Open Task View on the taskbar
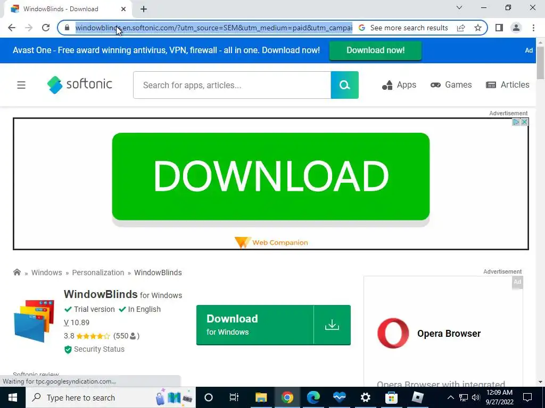 pyautogui.click(x=234, y=397)
